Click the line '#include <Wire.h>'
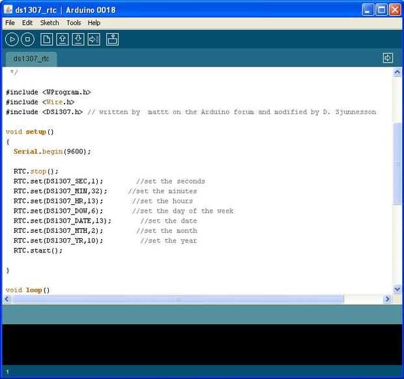The image size is (404, 379). point(40,102)
